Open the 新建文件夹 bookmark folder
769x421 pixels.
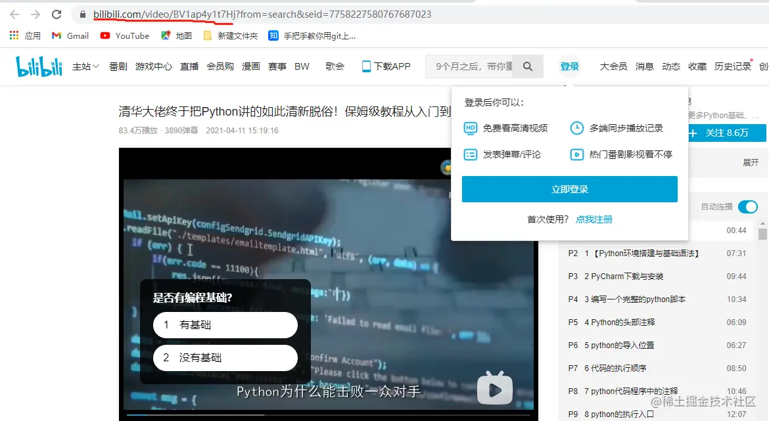tap(231, 35)
